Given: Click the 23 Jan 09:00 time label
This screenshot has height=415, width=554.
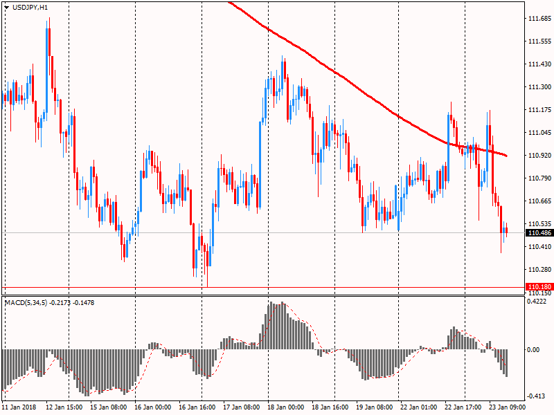Looking at the screenshot, I should point(508,407).
